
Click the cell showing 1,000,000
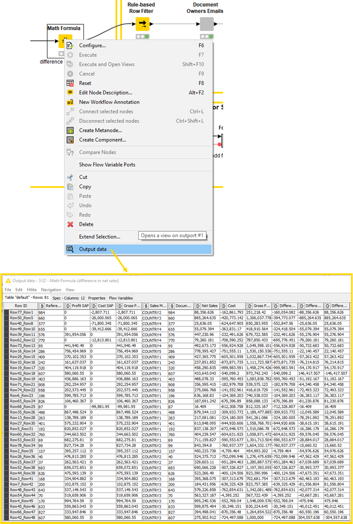click(x=259, y=517)
